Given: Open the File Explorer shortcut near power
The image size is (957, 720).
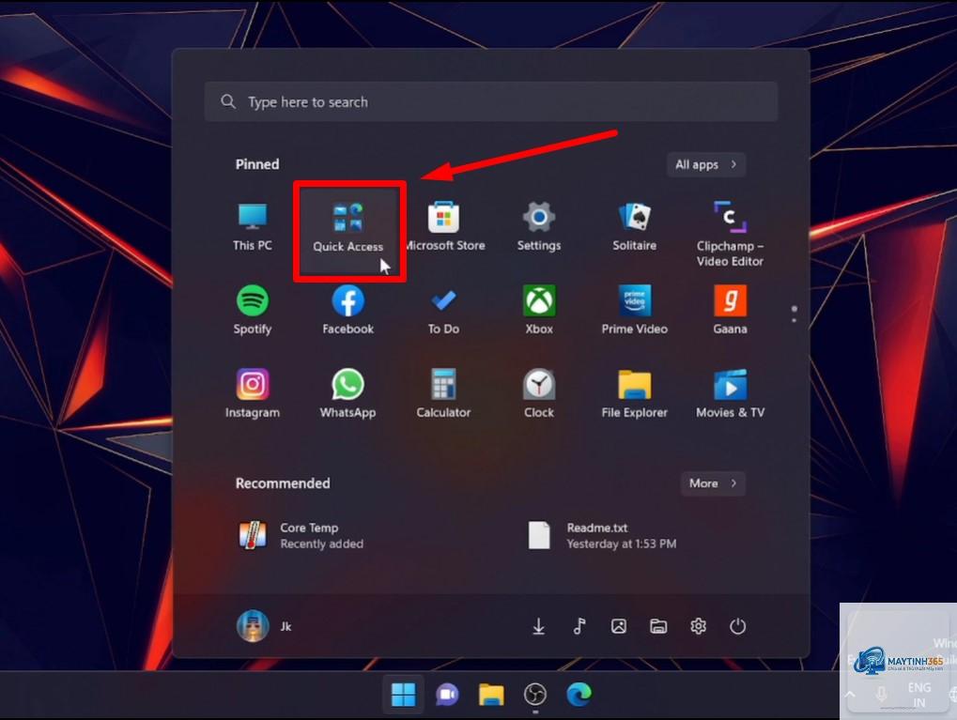Looking at the screenshot, I should (x=658, y=626).
